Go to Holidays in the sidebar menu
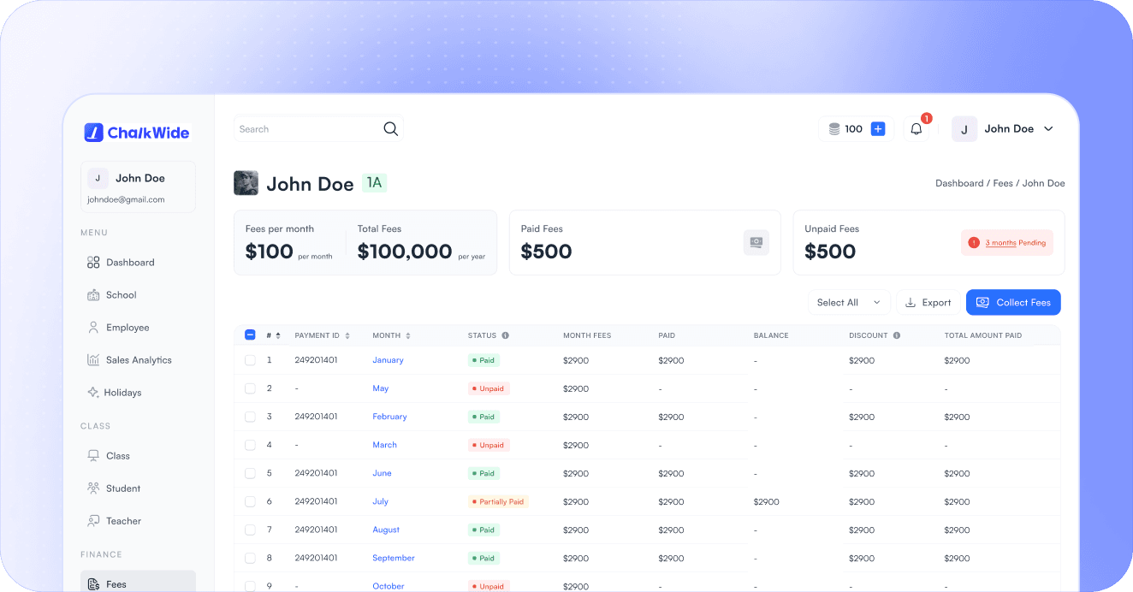Screen dimensions: 1133x592 pyautogui.click(x=122, y=393)
